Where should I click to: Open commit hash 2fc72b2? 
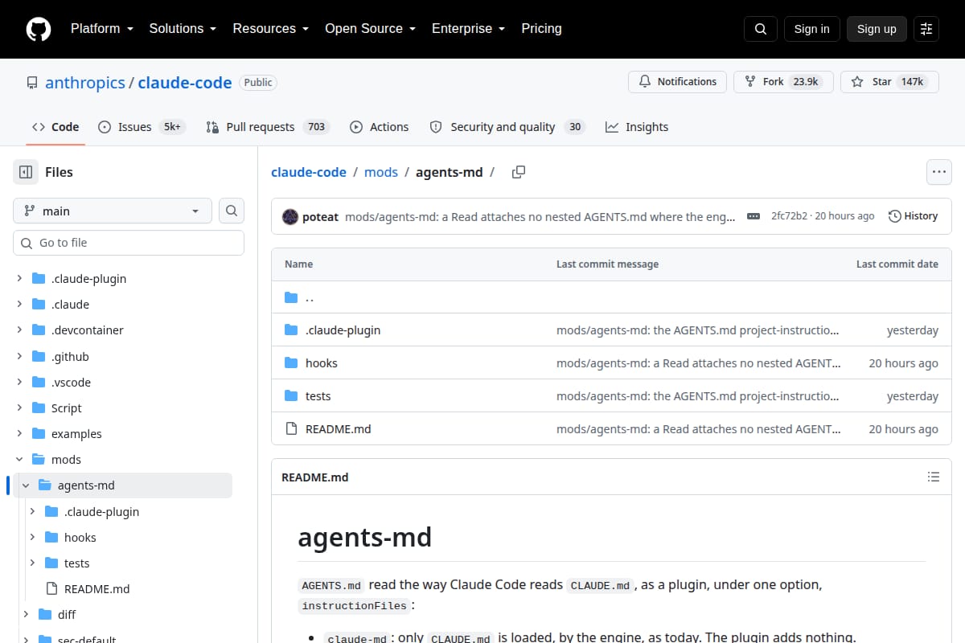click(789, 216)
